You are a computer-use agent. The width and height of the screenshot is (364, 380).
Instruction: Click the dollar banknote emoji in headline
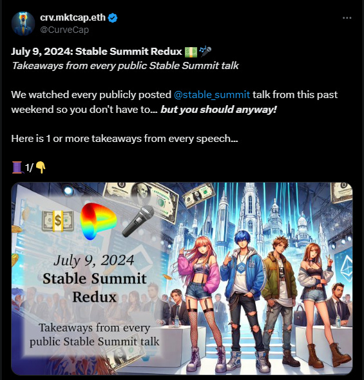point(191,52)
